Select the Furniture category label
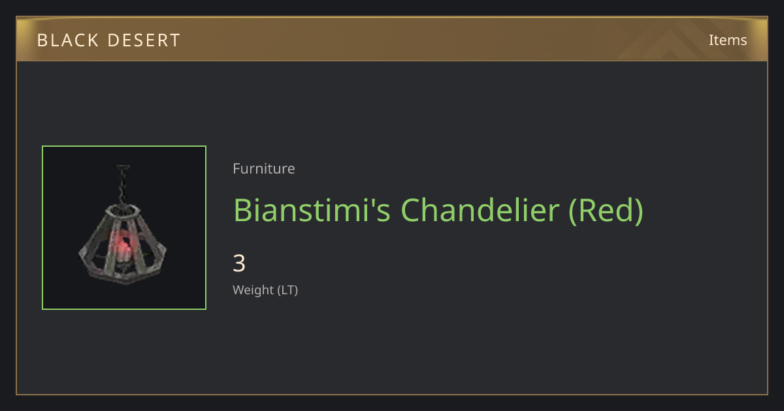 [x=264, y=168]
